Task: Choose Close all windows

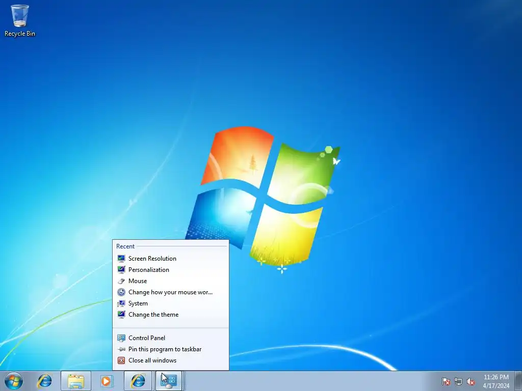Action: pos(170,360)
